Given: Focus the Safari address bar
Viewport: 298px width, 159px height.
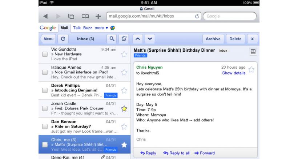Looking at the screenshot, I should [x=154, y=16].
